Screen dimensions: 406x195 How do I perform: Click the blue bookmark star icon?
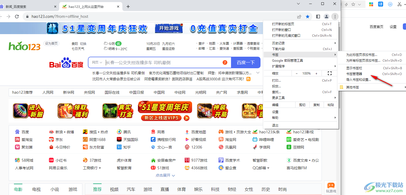pyautogui.click(x=308, y=17)
